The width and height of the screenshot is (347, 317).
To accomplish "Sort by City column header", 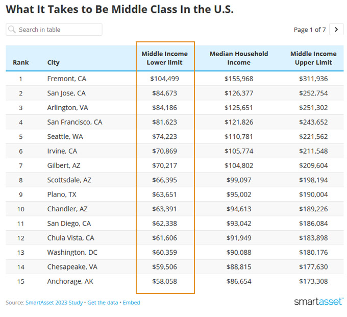I will pyautogui.click(x=54, y=62).
